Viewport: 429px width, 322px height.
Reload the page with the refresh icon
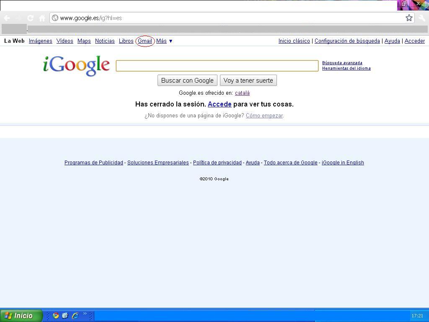coord(30,18)
